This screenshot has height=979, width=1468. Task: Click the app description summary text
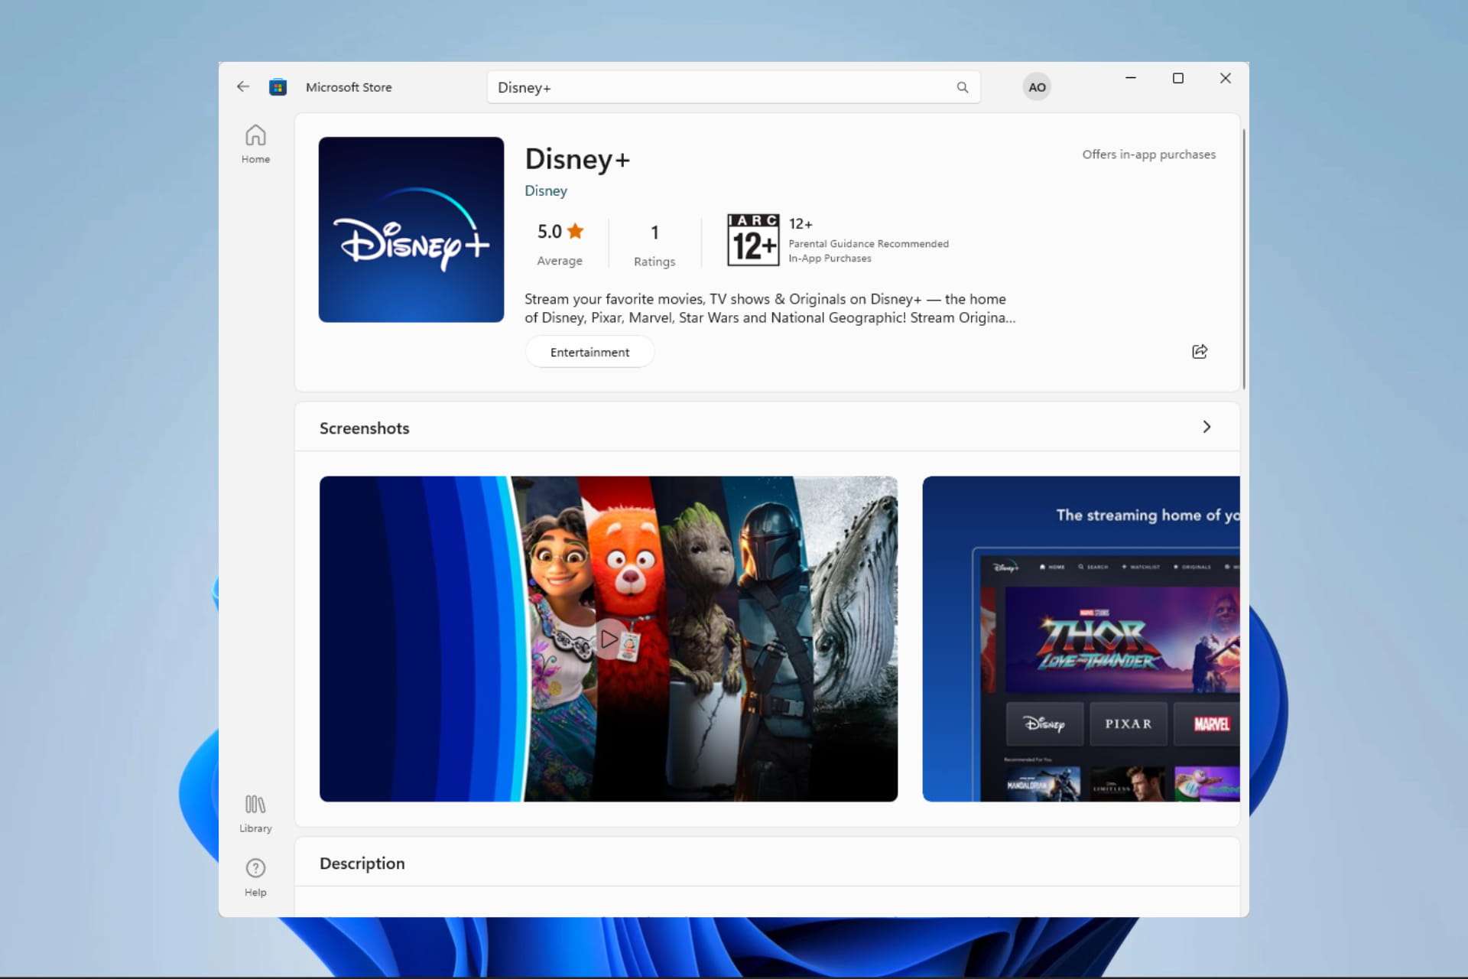(x=770, y=308)
